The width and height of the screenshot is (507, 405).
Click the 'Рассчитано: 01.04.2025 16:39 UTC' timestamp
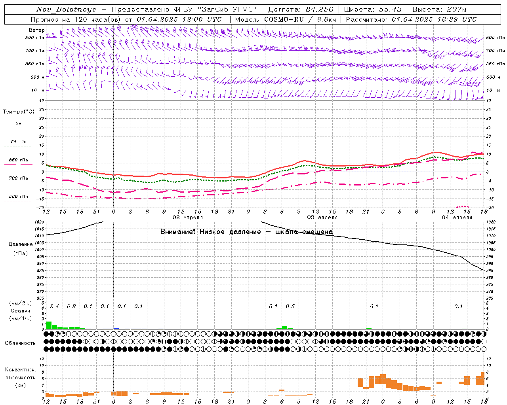tap(411, 19)
